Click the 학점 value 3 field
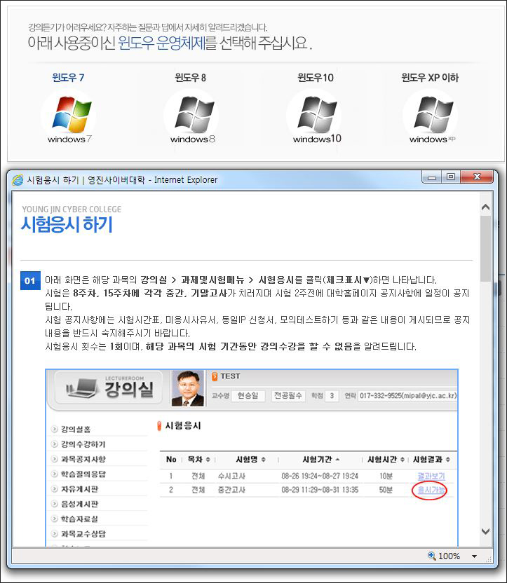507x583 pixels. coord(332,396)
